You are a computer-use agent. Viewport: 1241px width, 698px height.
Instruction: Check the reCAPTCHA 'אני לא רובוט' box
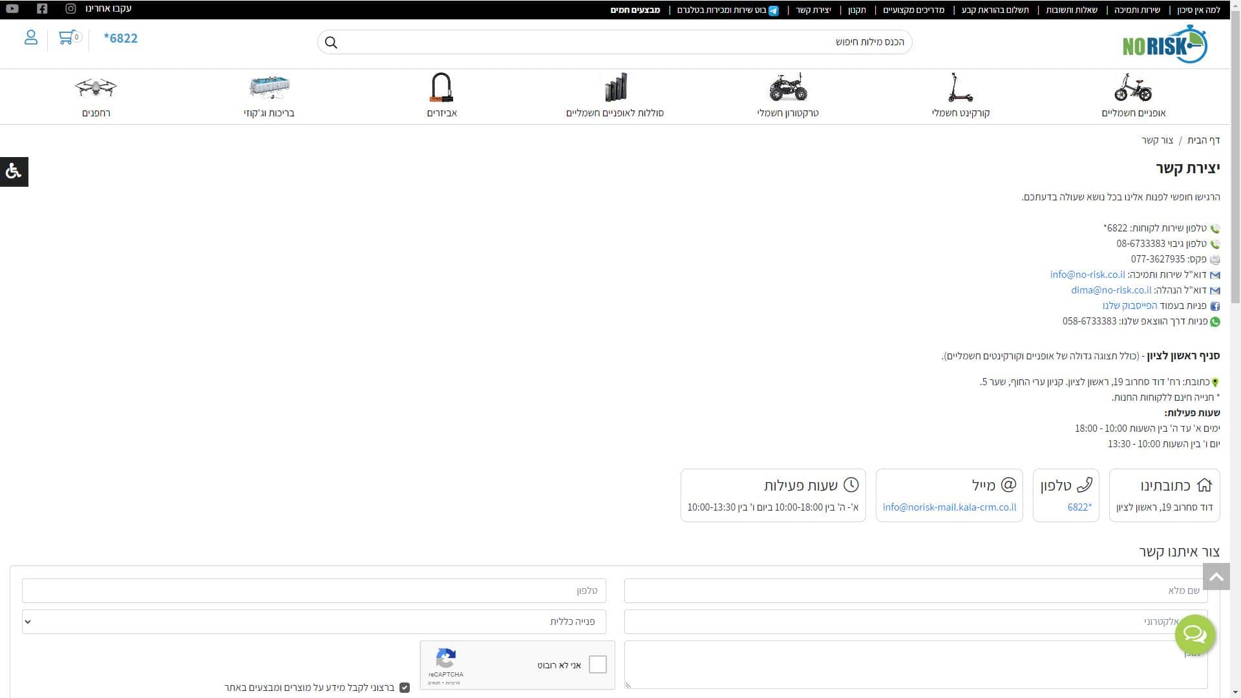(x=597, y=664)
